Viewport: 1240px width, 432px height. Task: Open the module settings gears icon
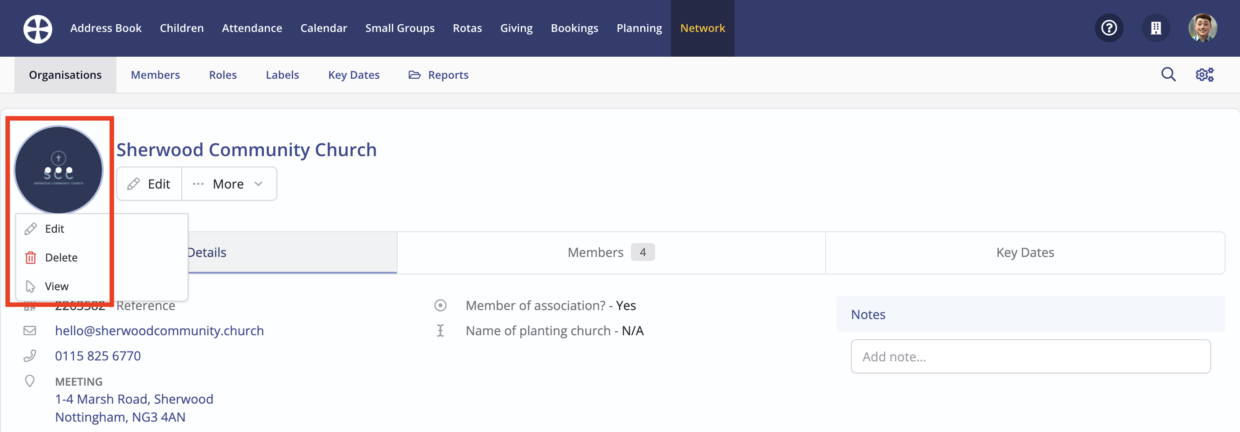click(1204, 75)
